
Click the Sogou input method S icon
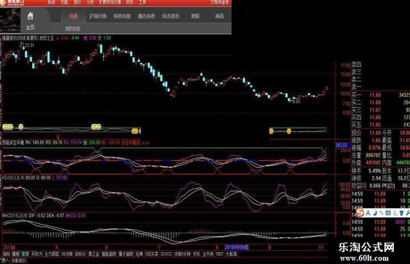pos(361,213)
